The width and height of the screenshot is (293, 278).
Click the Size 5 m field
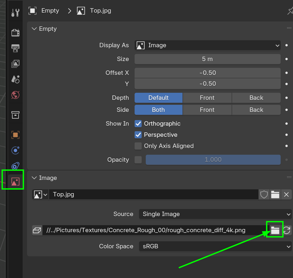tap(207, 59)
